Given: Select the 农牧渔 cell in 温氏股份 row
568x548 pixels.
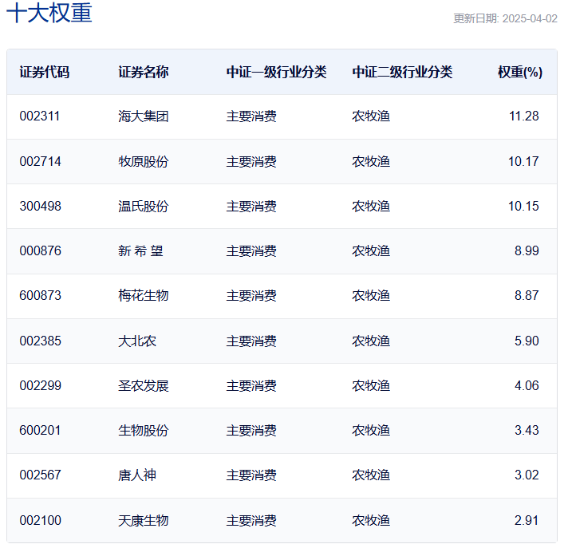Looking at the screenshot, I should pyautogui.click(x=371, y=206).
